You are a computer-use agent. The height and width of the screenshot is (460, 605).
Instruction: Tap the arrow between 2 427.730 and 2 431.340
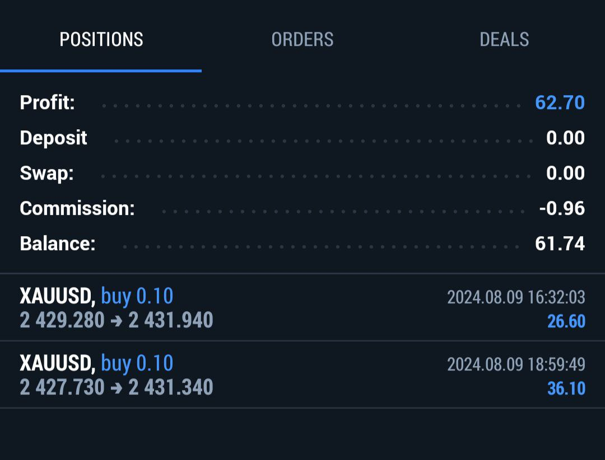tap(117, 388)
